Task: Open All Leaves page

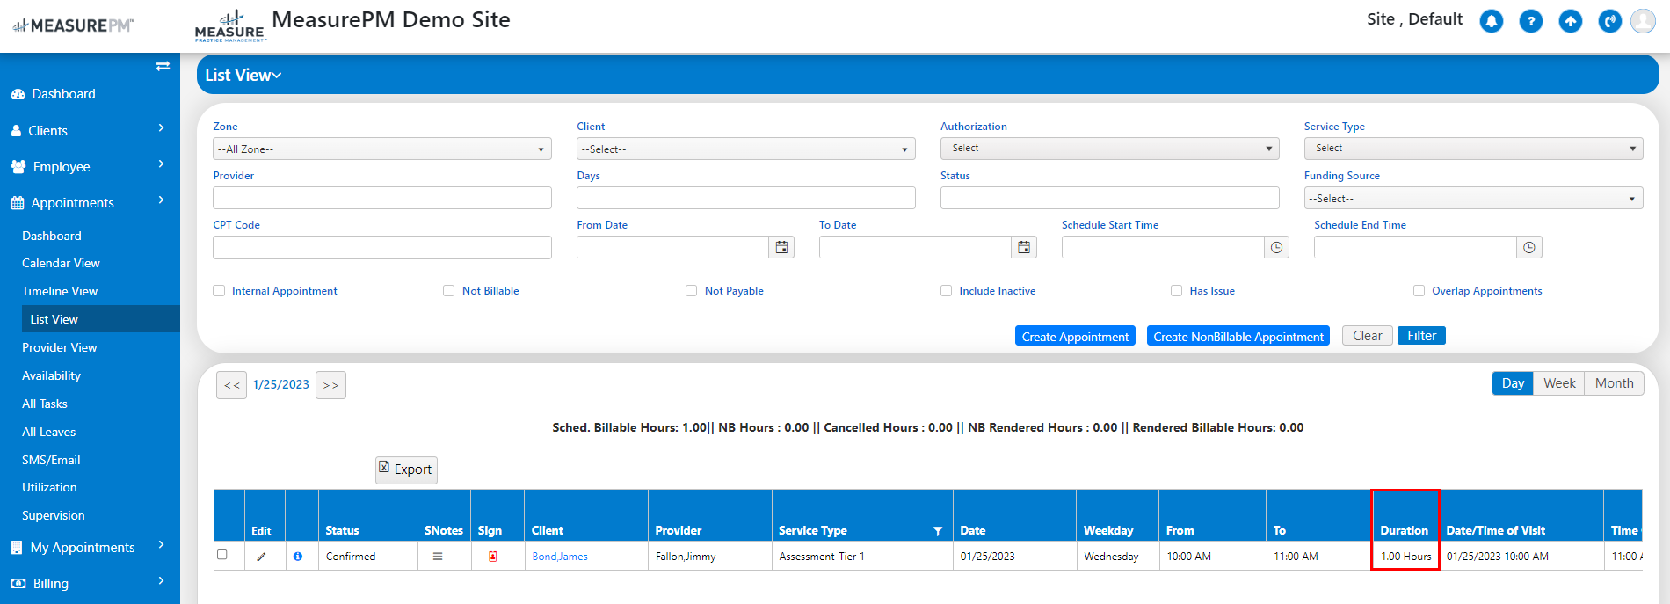Action: coord(49,432)
